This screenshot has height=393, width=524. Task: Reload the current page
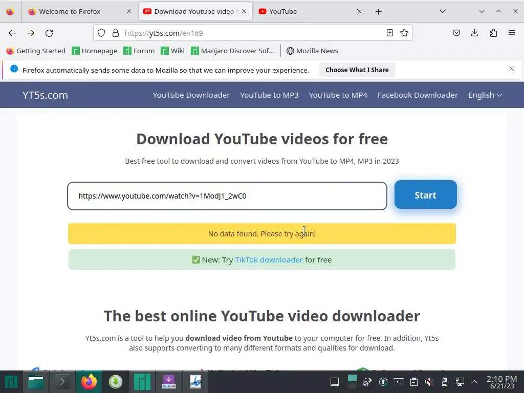(x=49, y=33)
